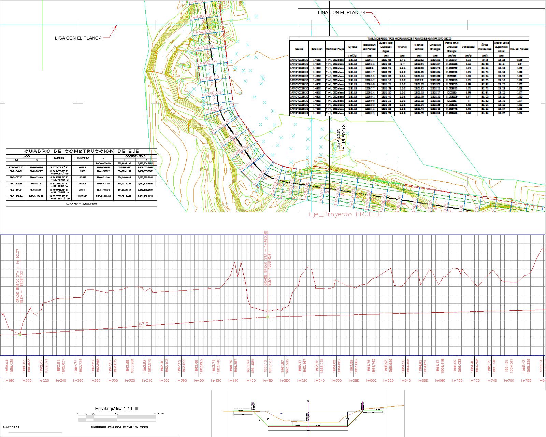Click the RUMBO column header

click(x=59, y=158)
